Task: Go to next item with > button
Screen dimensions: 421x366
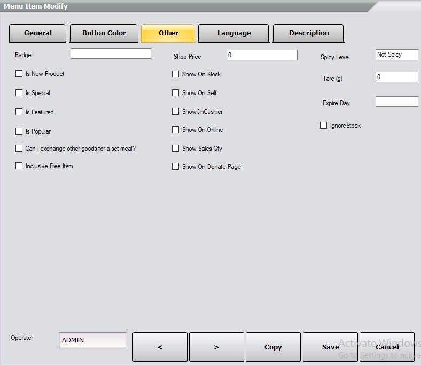Action: pos(217,347)
